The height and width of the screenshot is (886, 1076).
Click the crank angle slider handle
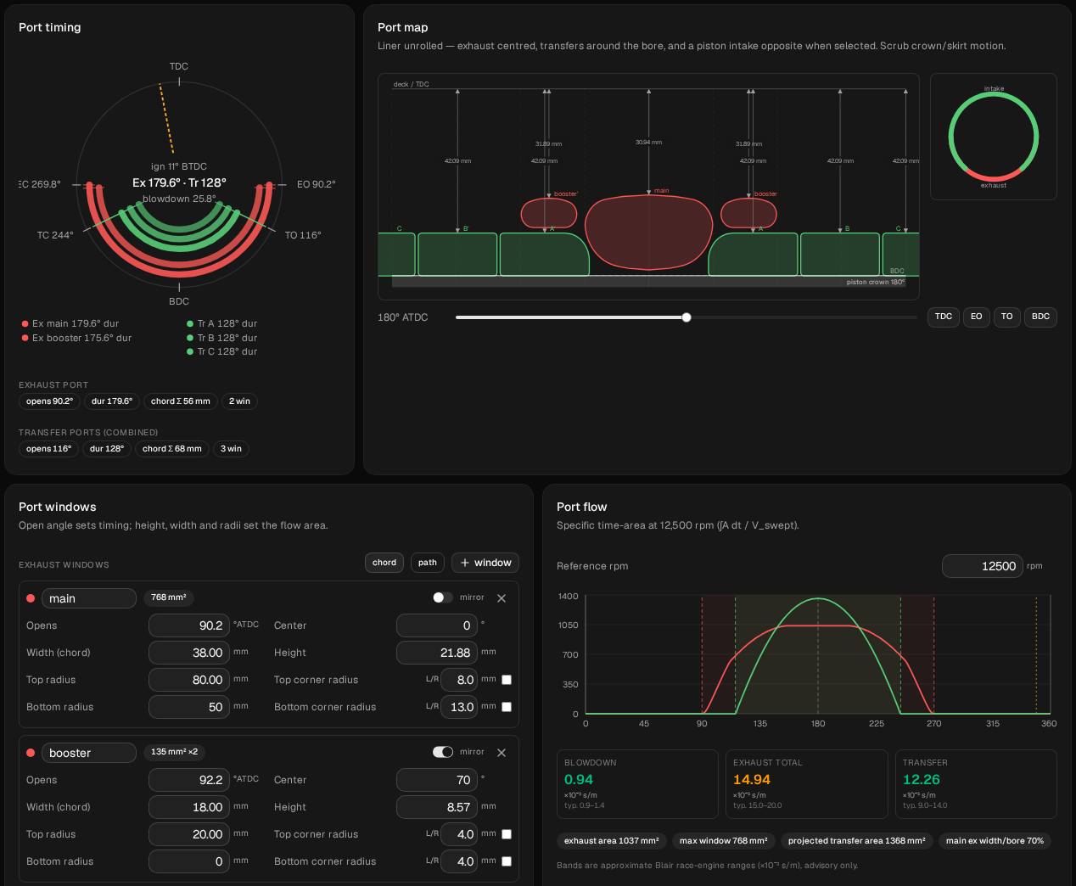pyautogui.click(x=687, y=317)
